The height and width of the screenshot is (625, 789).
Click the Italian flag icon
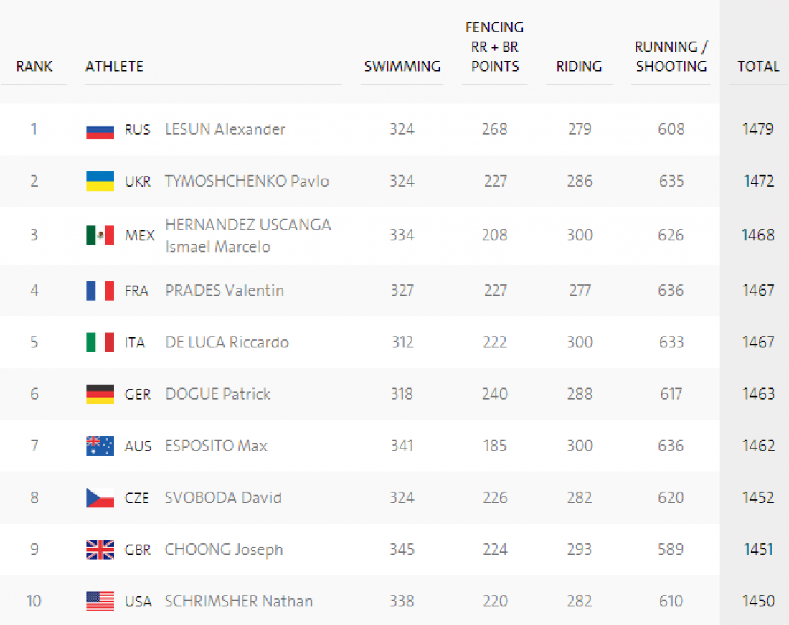(x=100, y=343)
